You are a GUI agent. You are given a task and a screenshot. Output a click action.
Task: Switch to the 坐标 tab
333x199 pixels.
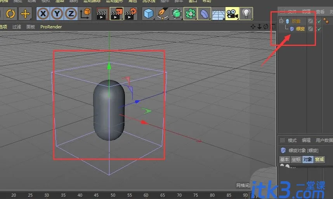click(296, 159)
